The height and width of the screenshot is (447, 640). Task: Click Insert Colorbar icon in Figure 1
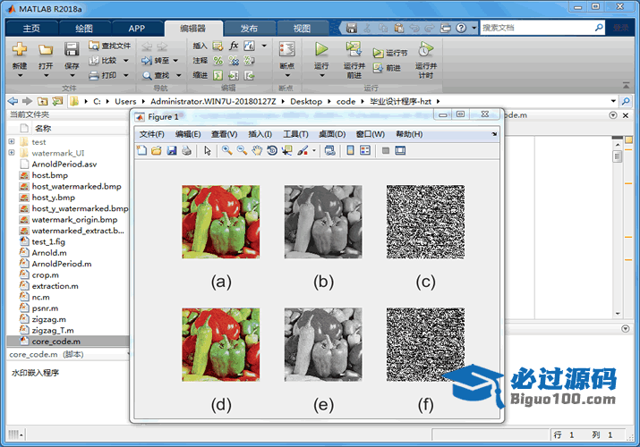point(350,151)
